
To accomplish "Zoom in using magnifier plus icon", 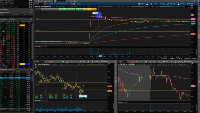I will (x=179, y=58).
